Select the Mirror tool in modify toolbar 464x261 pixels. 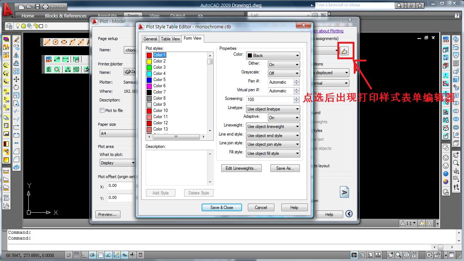coord(16,55)
